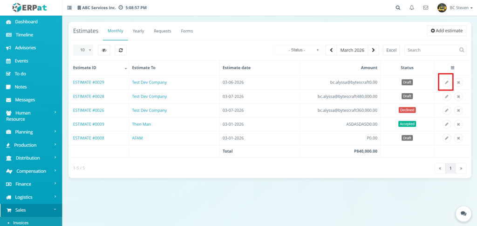Open the ESTIMATE #0026 link
477x226 pixels.
(89, 110)
